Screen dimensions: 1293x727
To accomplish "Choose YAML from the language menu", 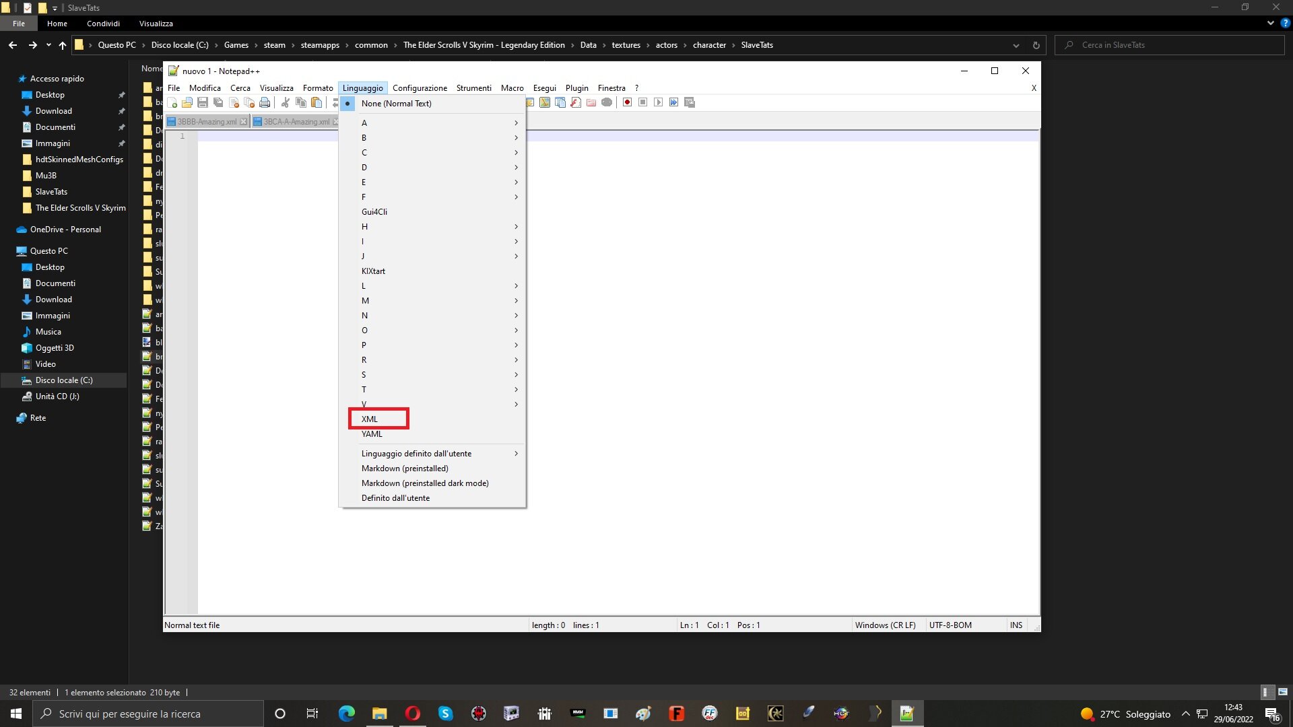I will [x=432, y=434].
